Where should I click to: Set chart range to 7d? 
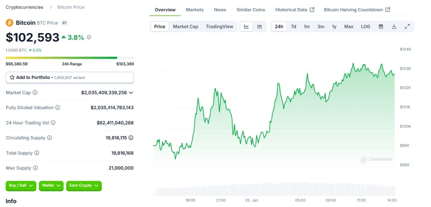[x=294, y=27]
